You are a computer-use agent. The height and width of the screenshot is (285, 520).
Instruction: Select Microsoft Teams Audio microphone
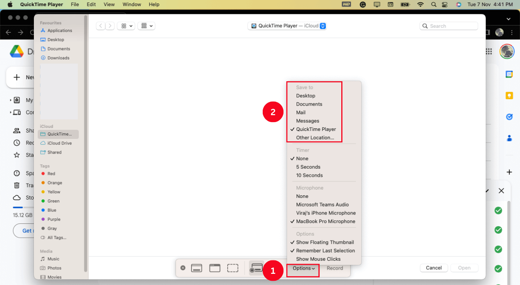point(322,205)
